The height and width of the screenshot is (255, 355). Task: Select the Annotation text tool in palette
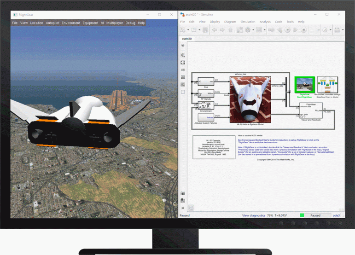coord(183,77)
